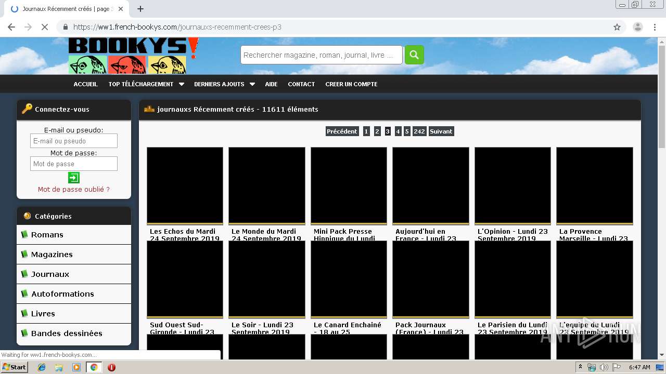666x374 pixels.
Task: Go to ACCUEIL in the navigation
Action: tap(85, 84)
